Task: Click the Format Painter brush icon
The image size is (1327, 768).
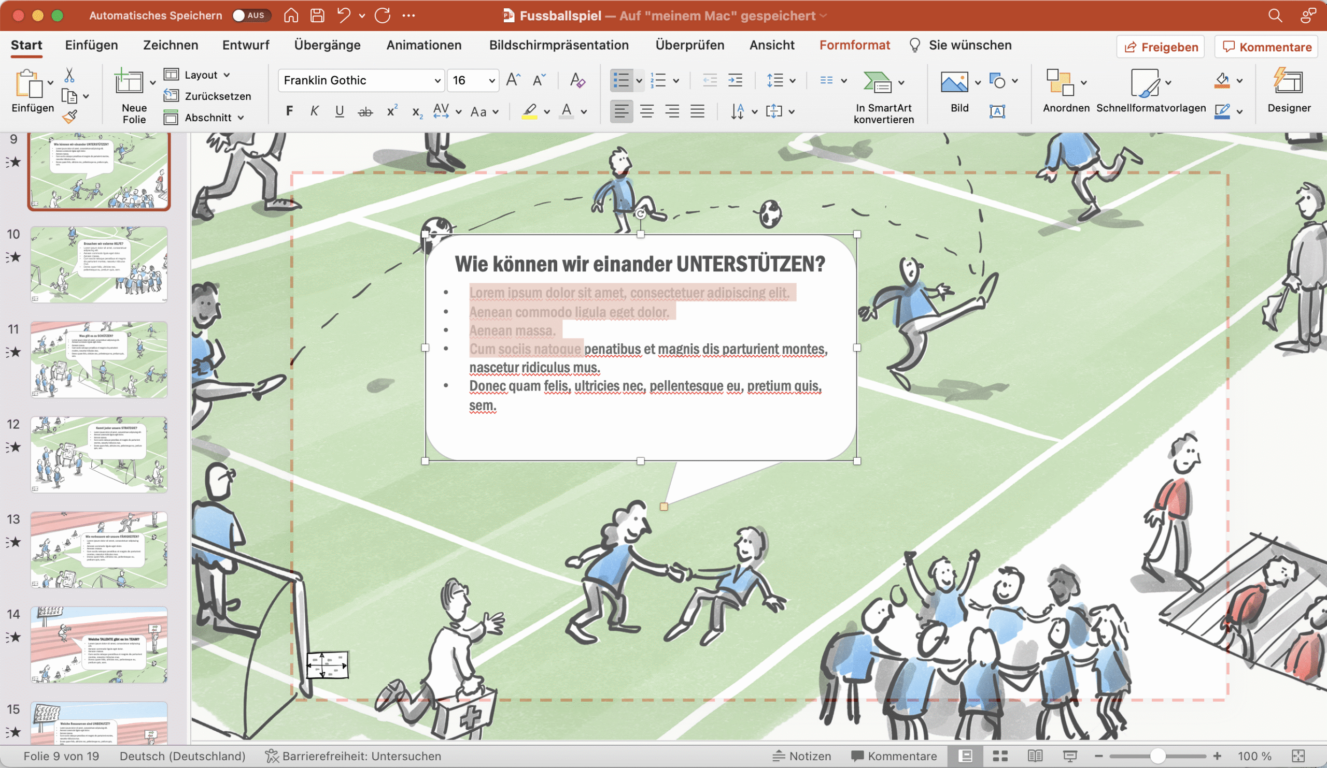Action: click(69, 117)
